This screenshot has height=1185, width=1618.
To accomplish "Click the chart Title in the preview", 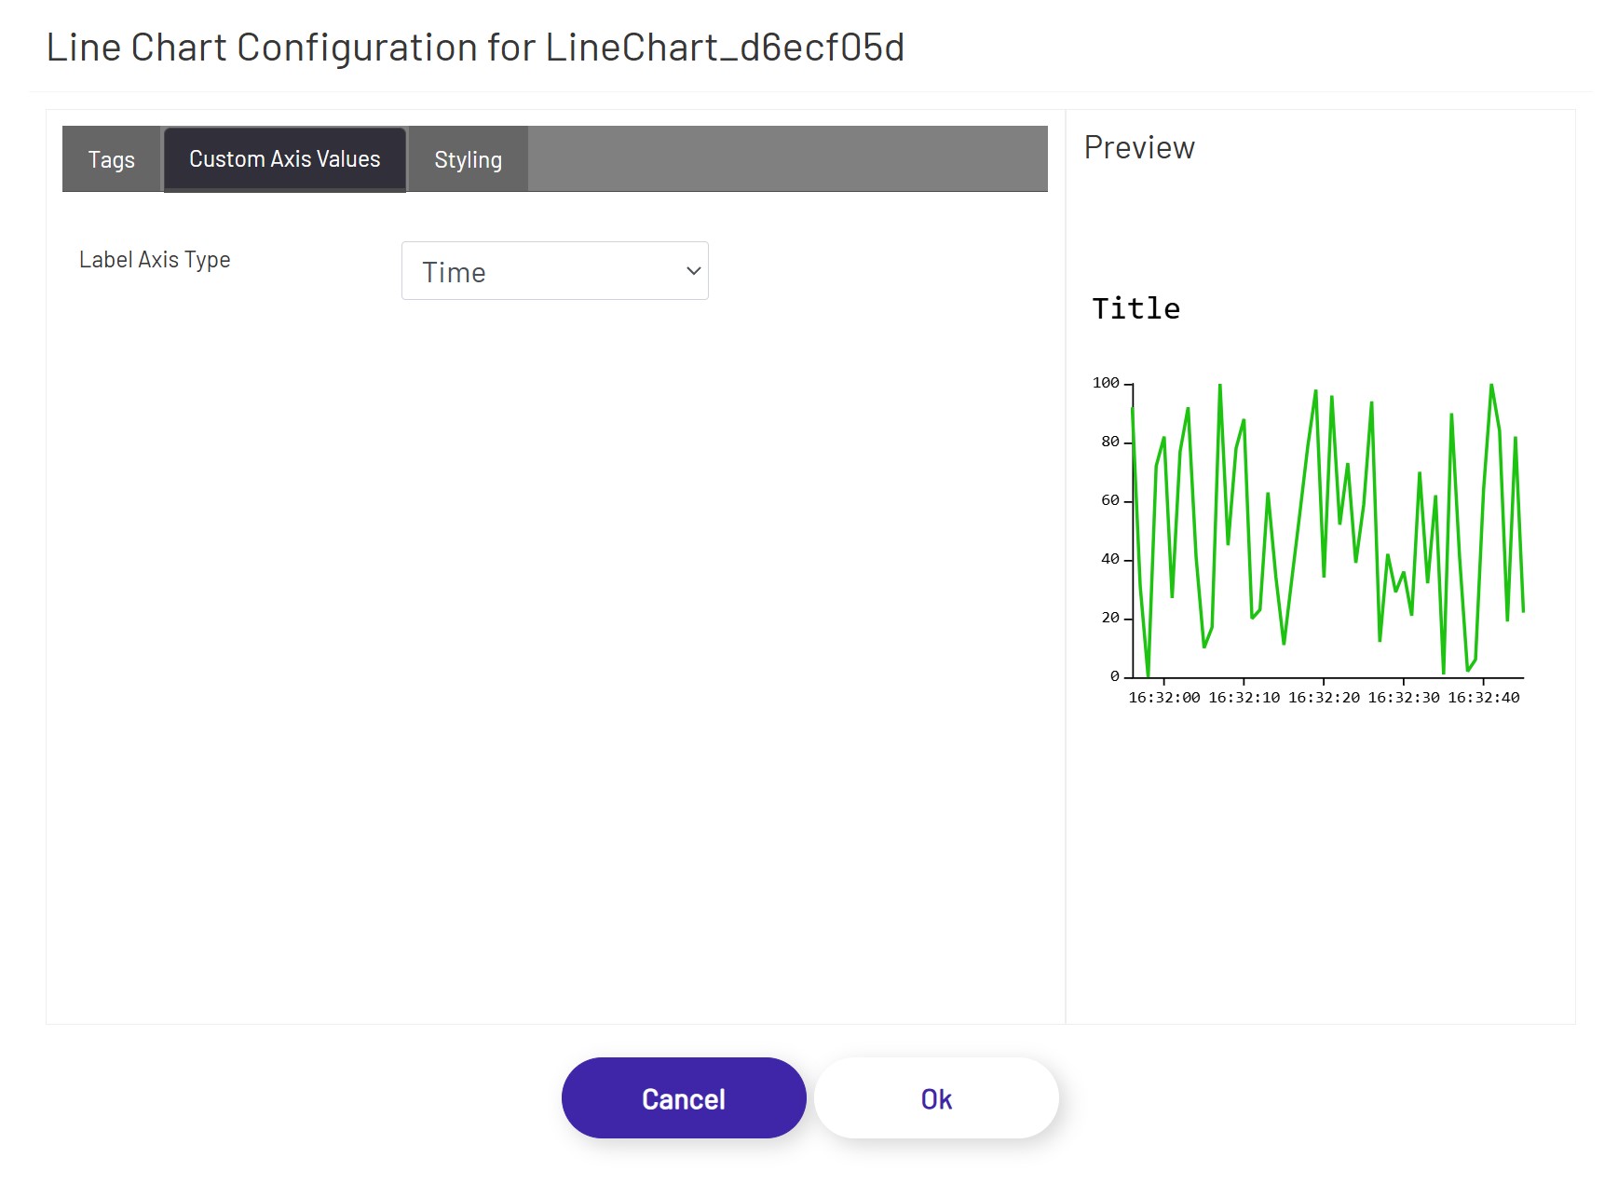I will point(1135,308).
